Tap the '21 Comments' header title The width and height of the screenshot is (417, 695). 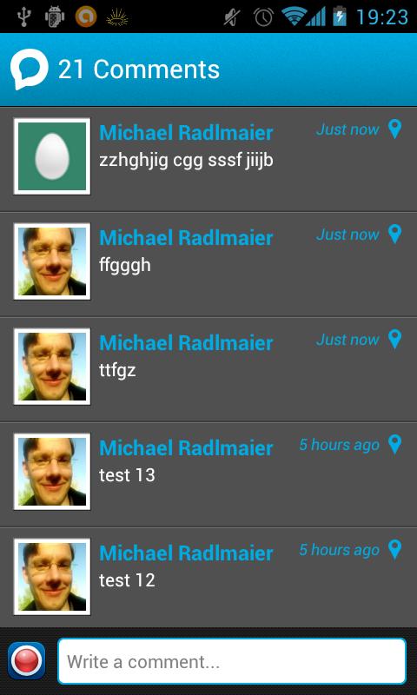[139, 69]
